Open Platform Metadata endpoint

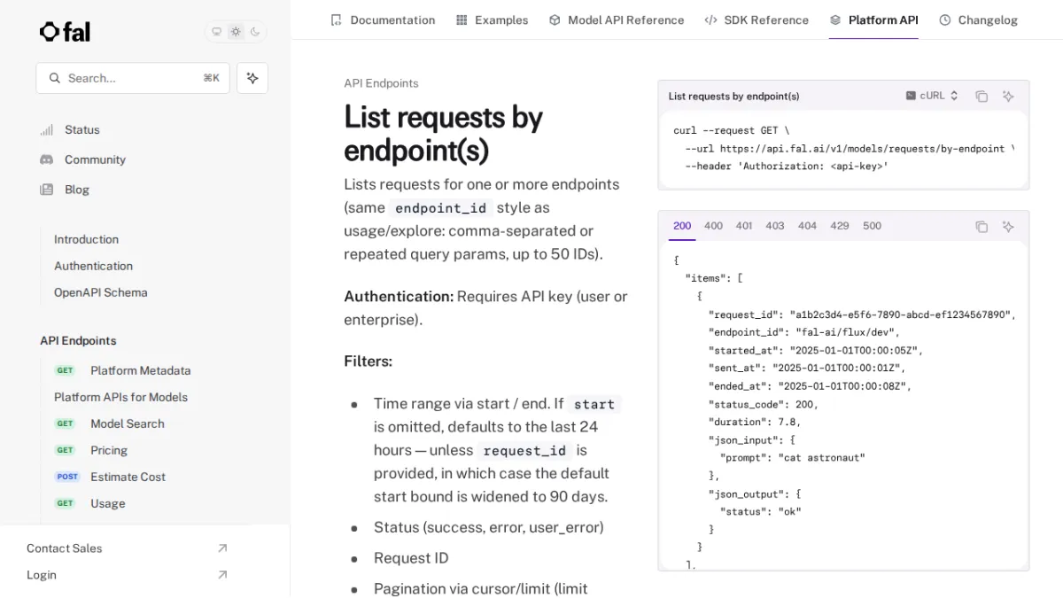140,370
